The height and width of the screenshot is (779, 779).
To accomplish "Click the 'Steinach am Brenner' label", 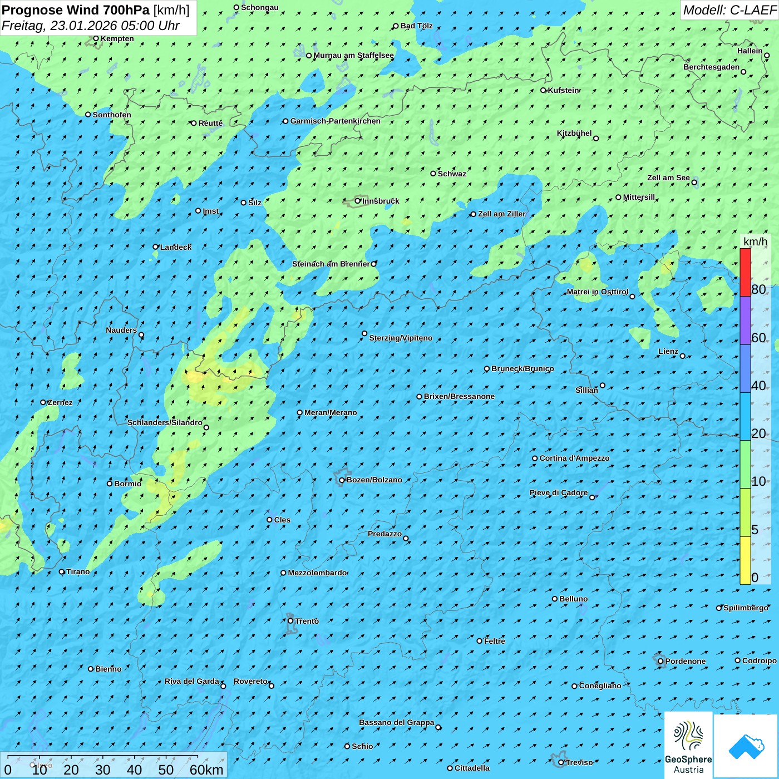I will click(x=331, y=264).
